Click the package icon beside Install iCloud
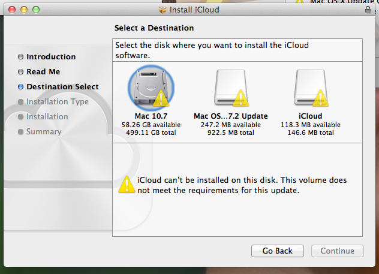Screen dimensions: 379x274 [163, 10]
